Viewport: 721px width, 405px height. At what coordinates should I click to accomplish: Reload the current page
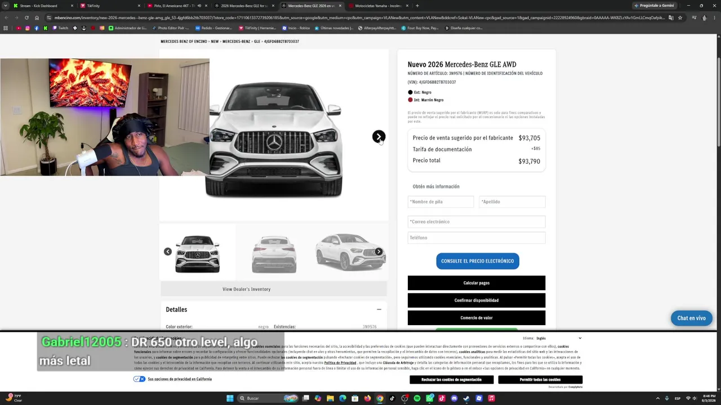pos(26,17)
